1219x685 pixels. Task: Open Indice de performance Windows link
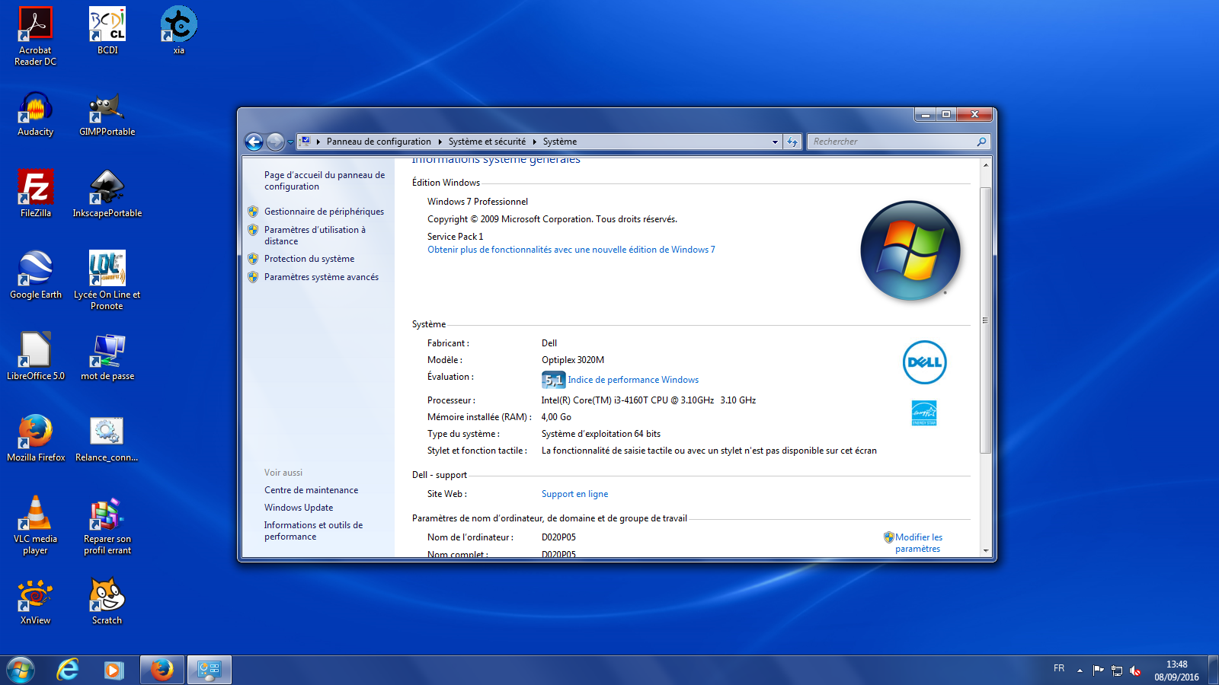[x=633, y=380]
